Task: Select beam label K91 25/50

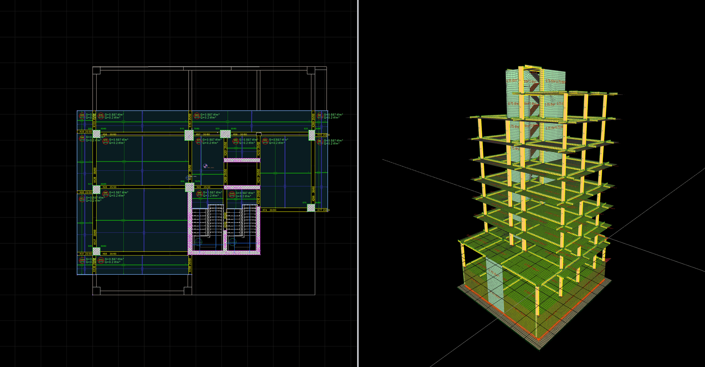Action: pos(86,254)
